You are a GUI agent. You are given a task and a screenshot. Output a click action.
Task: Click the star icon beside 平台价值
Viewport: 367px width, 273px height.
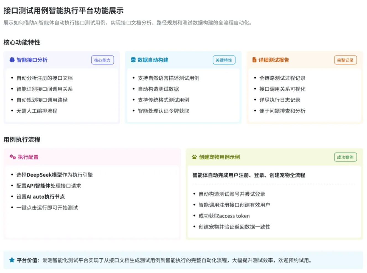[x=12, y=260]
